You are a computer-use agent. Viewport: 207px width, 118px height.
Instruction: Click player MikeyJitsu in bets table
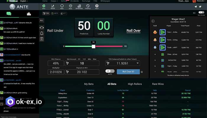click(x=63, y=94)
